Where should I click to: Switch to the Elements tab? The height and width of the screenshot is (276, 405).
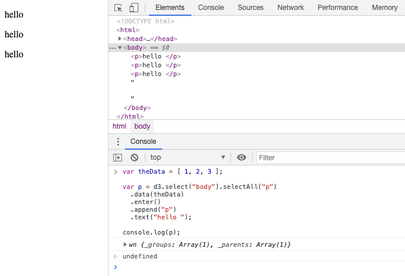tap(170, 8)
